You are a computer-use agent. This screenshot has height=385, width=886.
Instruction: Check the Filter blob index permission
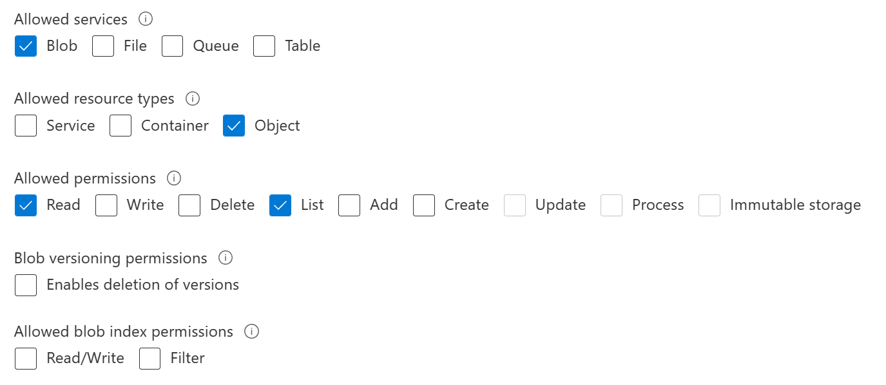(149, 359)
